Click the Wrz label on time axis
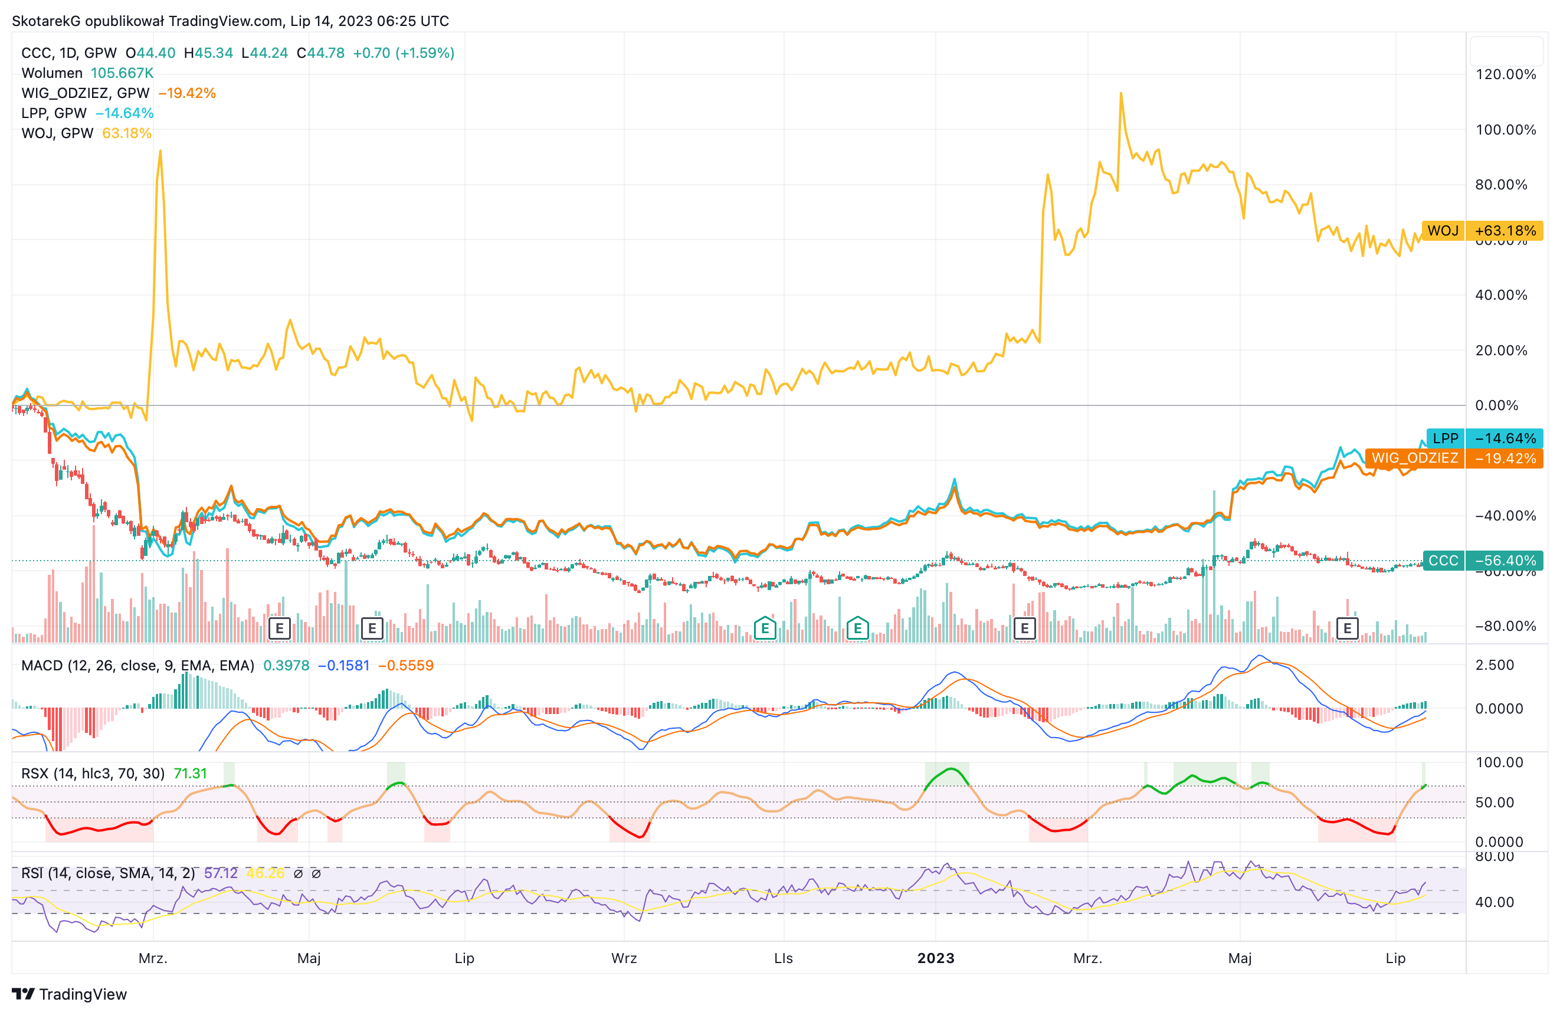1560x1015 pixels. (624, 958)
